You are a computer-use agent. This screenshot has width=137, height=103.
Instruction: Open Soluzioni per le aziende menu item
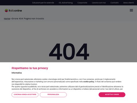point(43,3)
